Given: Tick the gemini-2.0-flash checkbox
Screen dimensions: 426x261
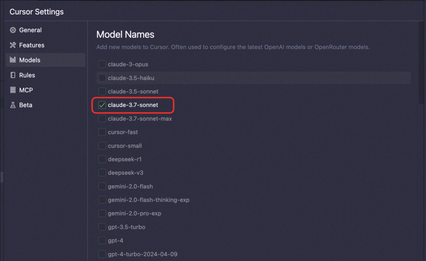Looking at the screenshot, I should pyautogui.click(x=102, y=186).
